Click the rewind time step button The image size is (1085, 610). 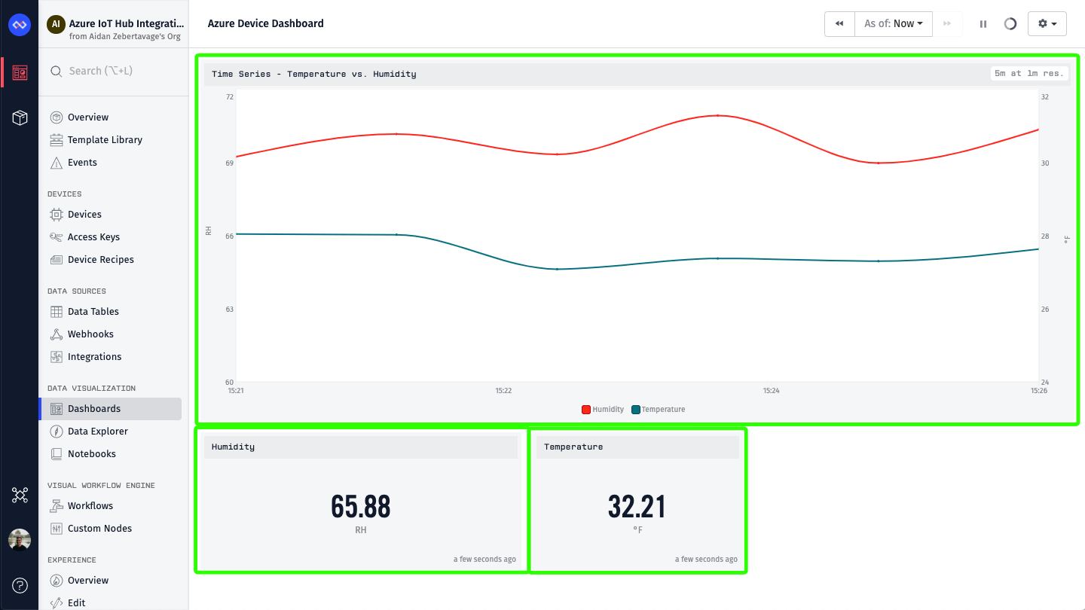click(839, 24)
